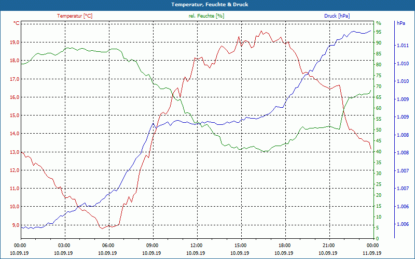Select the red Temperatur [°C] legend label
Image resolution: width=415 pixels, height=259 pixels.
[75, 16]
